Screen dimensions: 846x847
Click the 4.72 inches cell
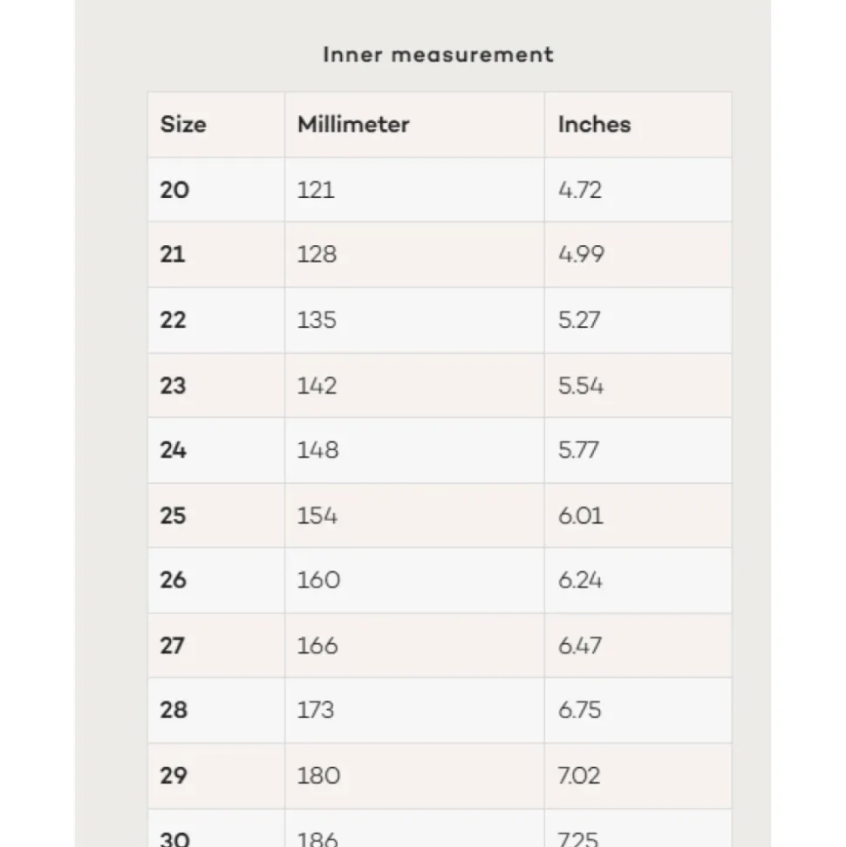580,189
